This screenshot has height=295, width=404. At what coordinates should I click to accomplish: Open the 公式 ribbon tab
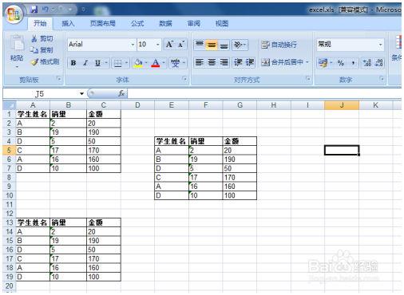[x=137, y=24]
